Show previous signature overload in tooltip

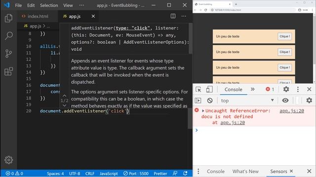pos(65,96)
